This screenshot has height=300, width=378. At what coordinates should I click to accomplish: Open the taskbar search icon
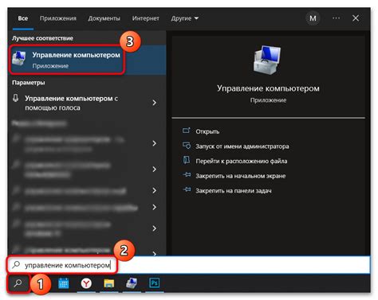pos(18,283)
